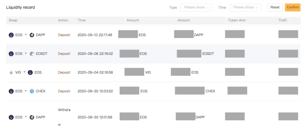Viewport: 306px width, 132px height.
Task: Open the Type dropdown filter
Action: coord(196,7)
